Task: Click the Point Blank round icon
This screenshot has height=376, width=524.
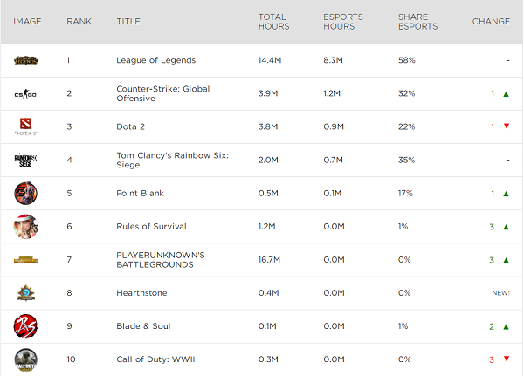Action: (25, 193)
